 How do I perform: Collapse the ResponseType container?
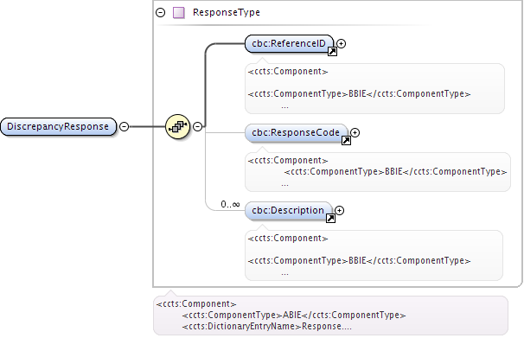161,13
